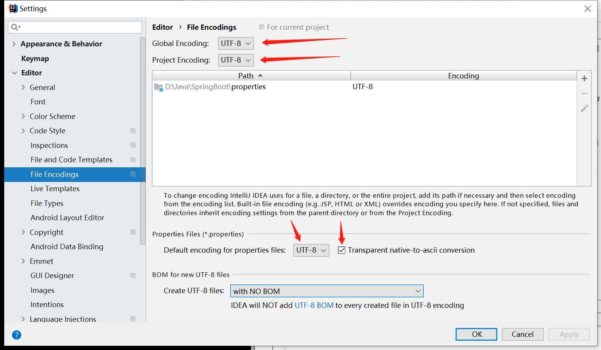
Task: Click project-level icon next to Inspections
Action: click(133, 145)
